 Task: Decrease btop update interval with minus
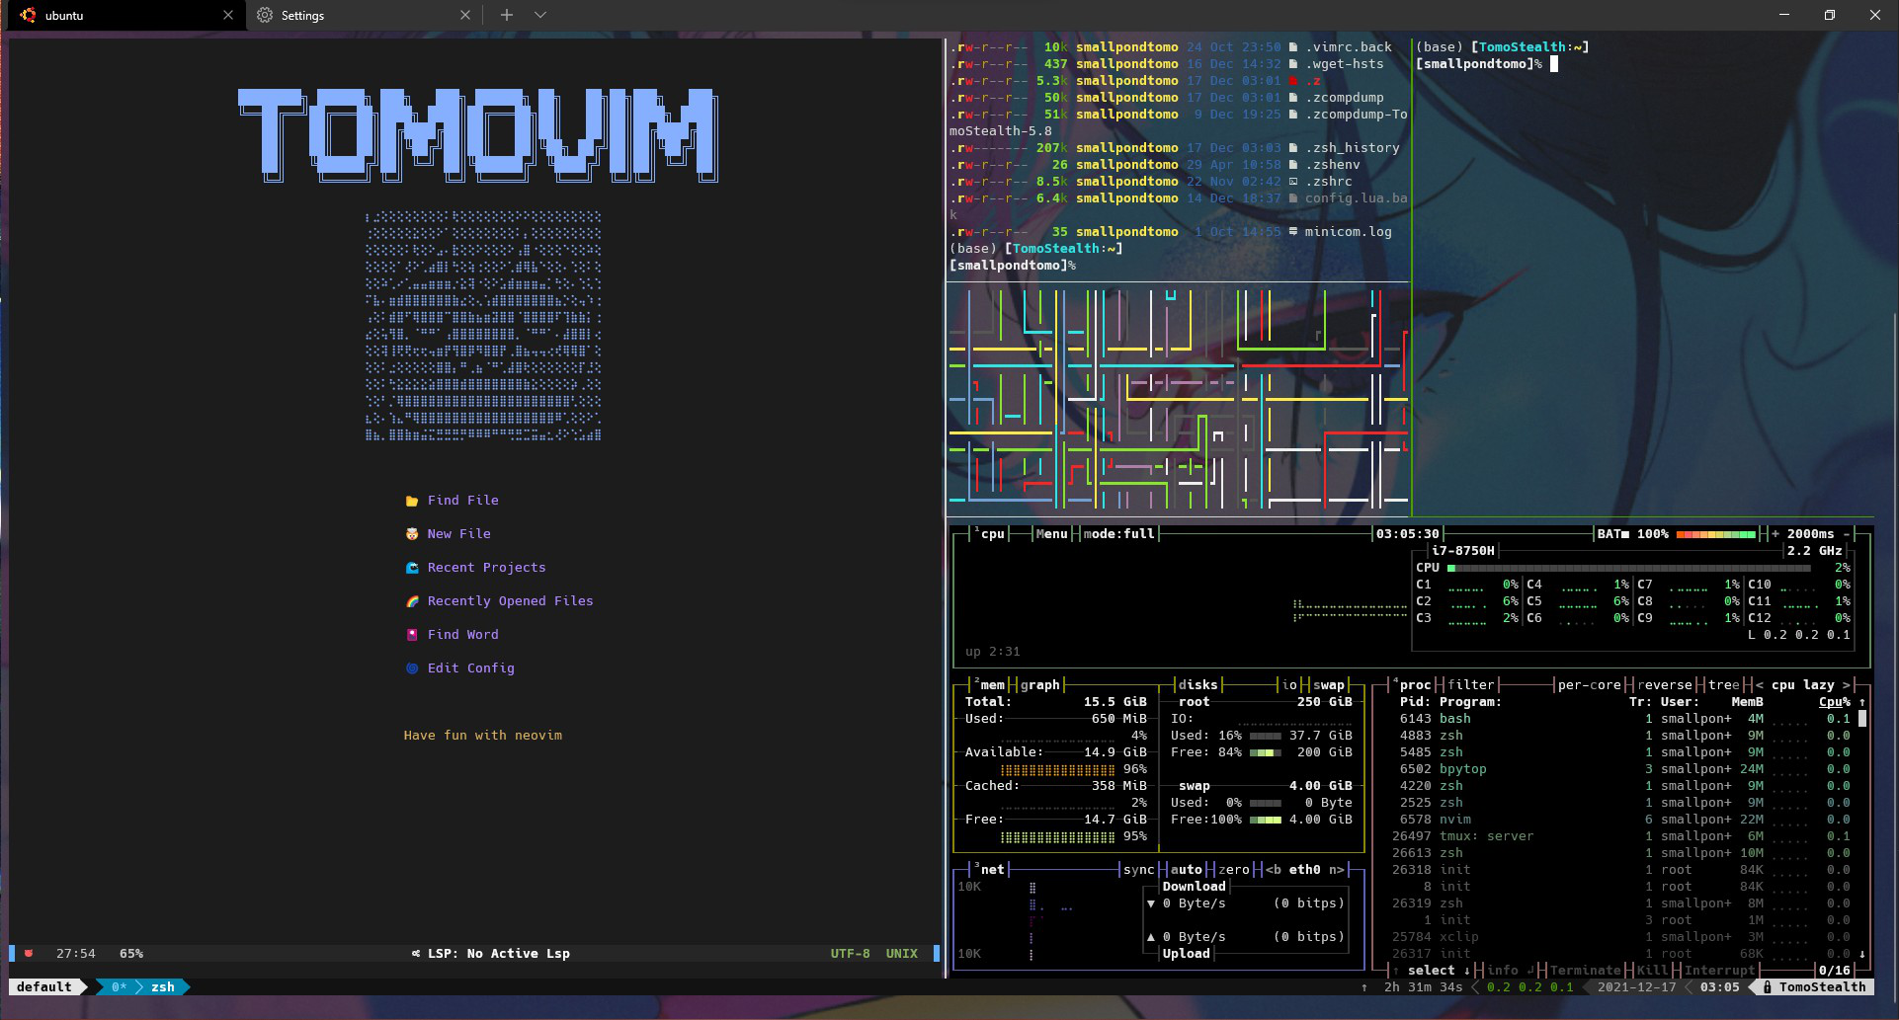pos(1847,534)
